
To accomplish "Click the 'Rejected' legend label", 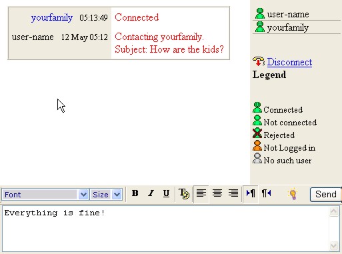I will pos(279,135).
